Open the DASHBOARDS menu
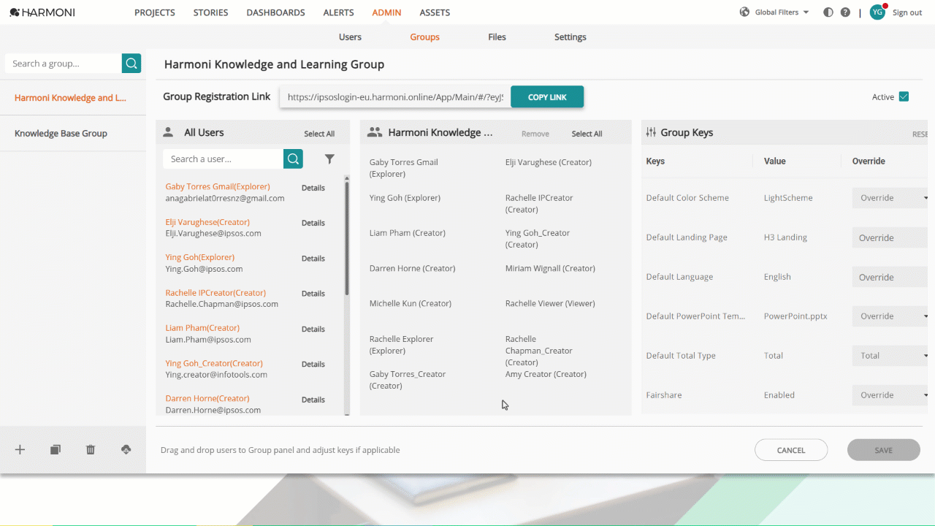Screen dimensions: 935x526 (x=275, y=12)
